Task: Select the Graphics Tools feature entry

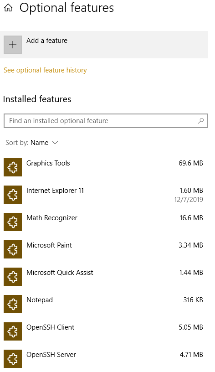Action: (x=104, y=167)
